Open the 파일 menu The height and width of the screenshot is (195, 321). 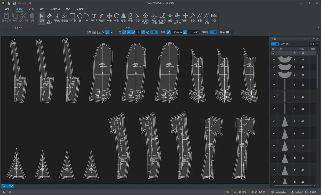coord(7,9)
